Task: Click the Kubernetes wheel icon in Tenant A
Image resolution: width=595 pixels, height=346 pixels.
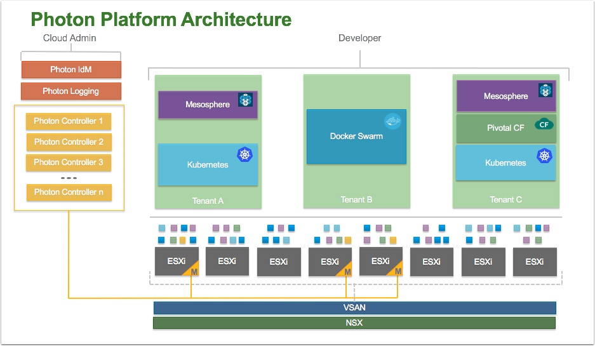Action: (x=244, y=154)
